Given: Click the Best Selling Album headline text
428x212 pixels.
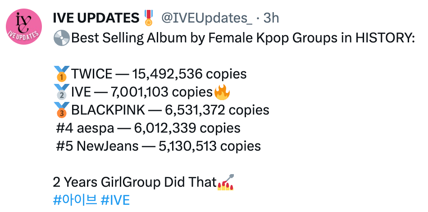Looking at the screenshot, I should (242, 38).
